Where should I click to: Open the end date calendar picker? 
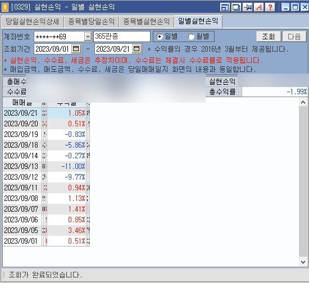tap(137, 49)
